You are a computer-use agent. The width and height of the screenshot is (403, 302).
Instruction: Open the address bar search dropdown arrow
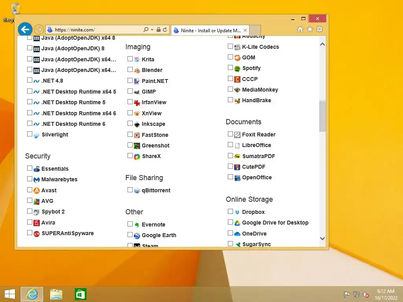click(152, 30)
